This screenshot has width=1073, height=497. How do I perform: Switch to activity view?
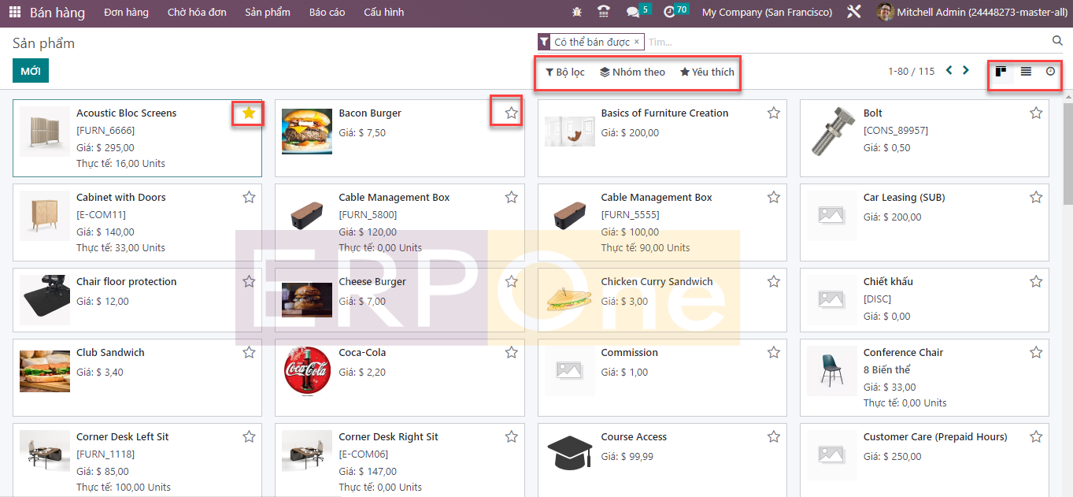click(x=1050, y=72)
